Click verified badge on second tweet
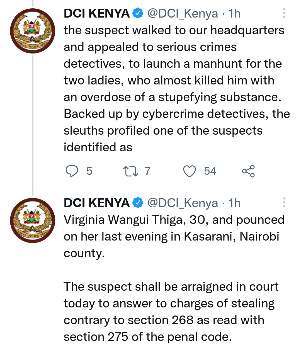 138,203
